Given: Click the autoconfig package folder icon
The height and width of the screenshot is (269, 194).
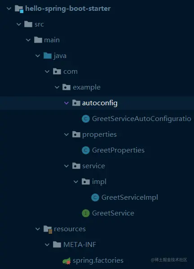Looking at the screenshot, I should coord(76,103).
